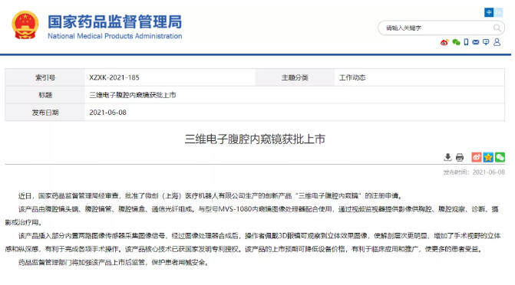Click 国家药品监督管理局 site title
Image resolution: width=515 pixels, height=285 pixels.
[x=114, y=22]
